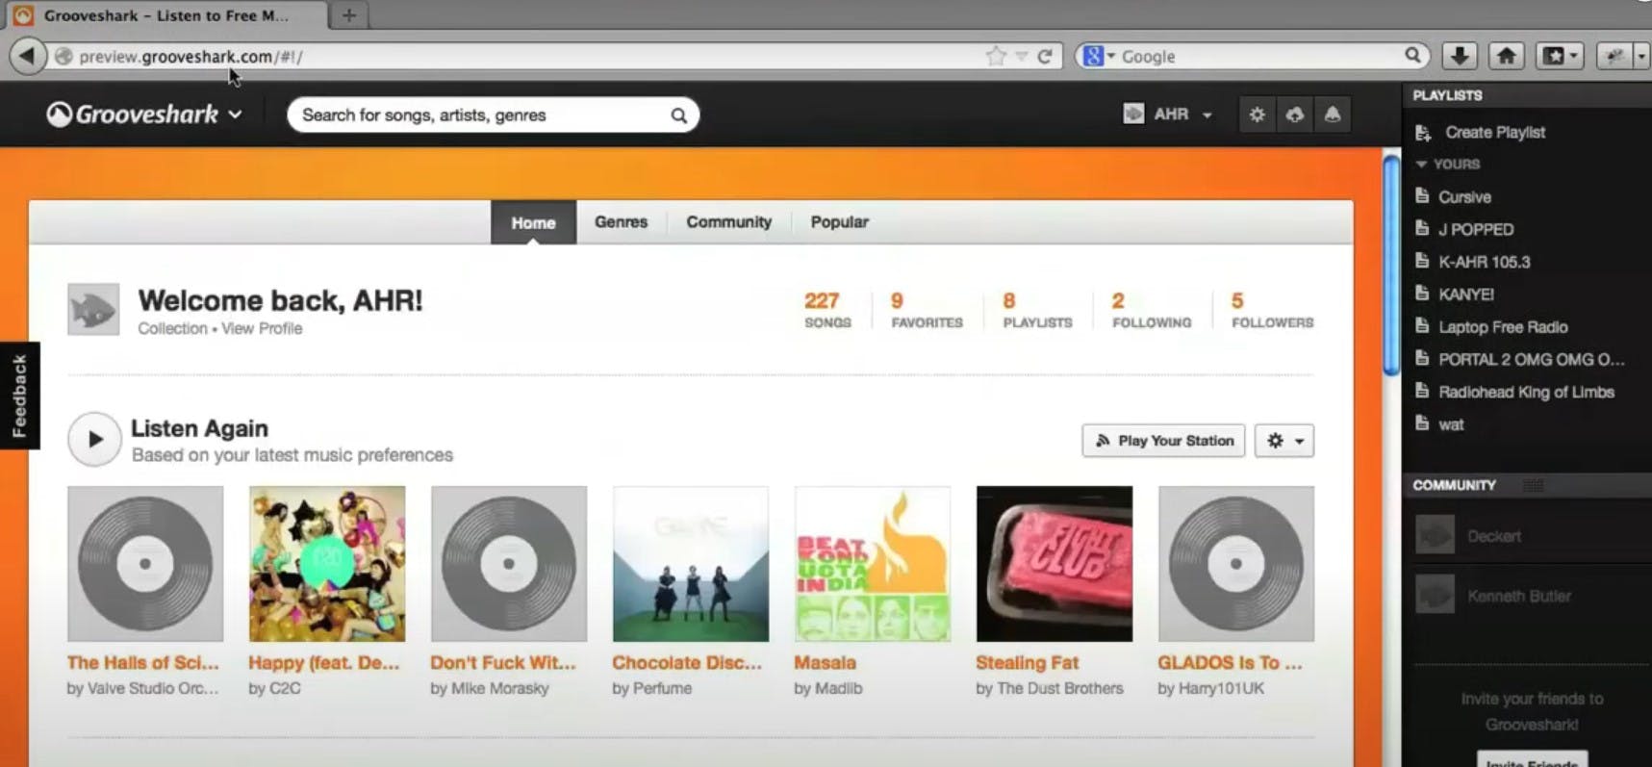Open the browser bookmarks menu icon
Viewport: 1652px width, 767px height.
(1553, 56)
